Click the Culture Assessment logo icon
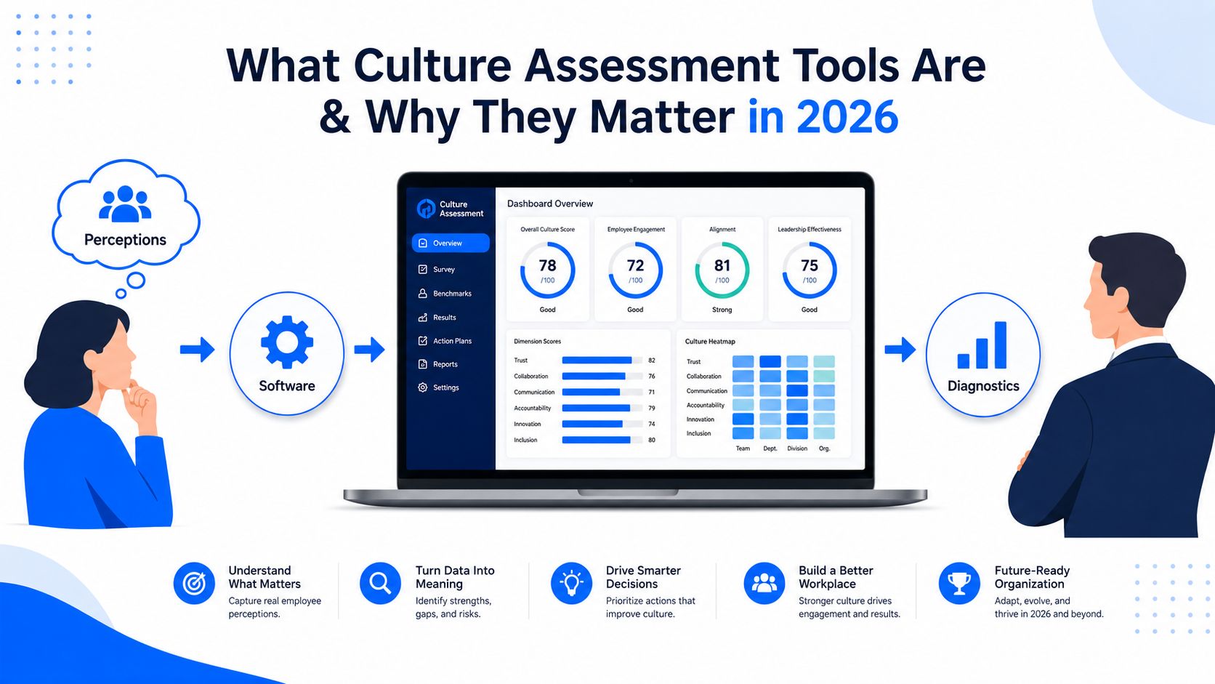The width and height of the screenshot is (1215, 684). (426, 209)
